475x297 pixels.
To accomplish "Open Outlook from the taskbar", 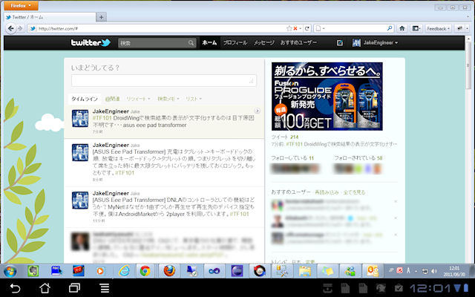I will pyautogui.click(x=373, y=271).
